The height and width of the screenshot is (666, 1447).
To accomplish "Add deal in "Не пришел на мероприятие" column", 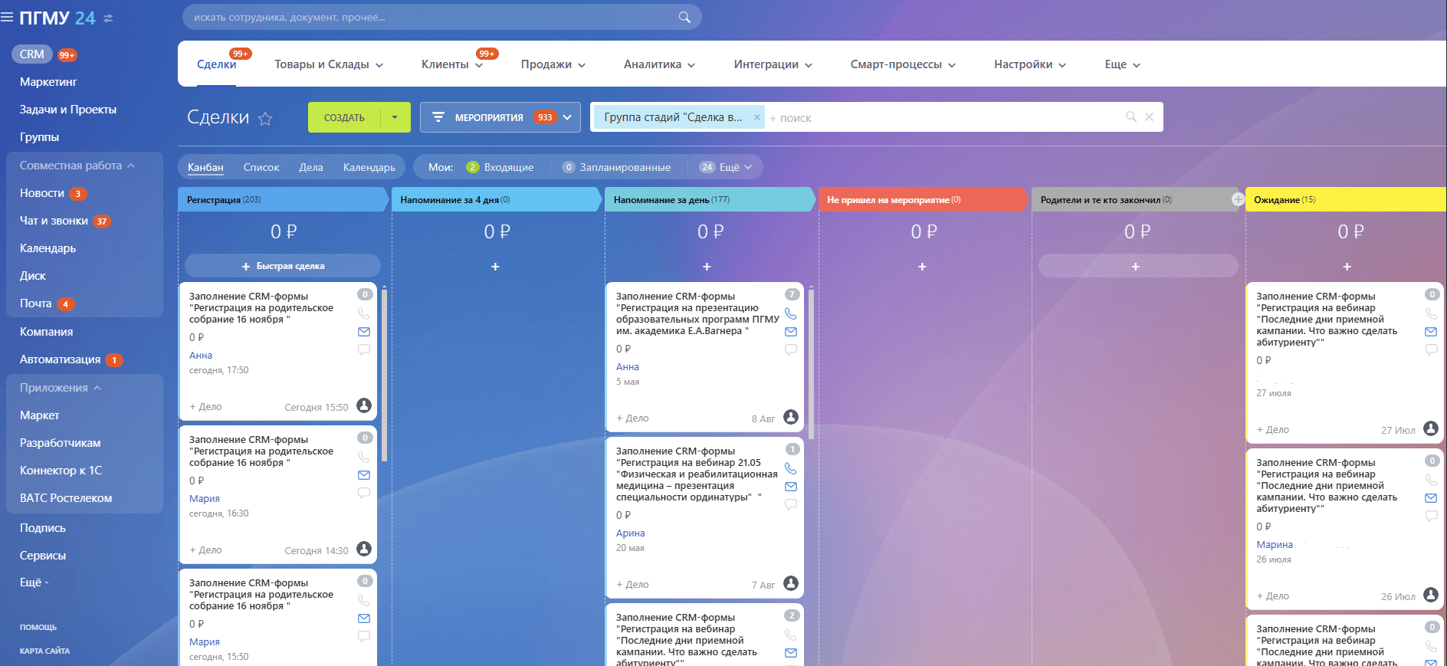I will pyautogui.click(x=922, y=267).
